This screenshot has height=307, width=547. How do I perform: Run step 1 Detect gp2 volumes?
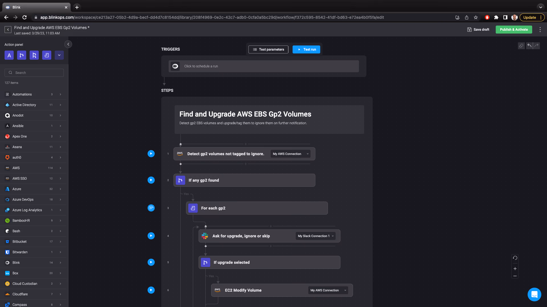[151, 154]
